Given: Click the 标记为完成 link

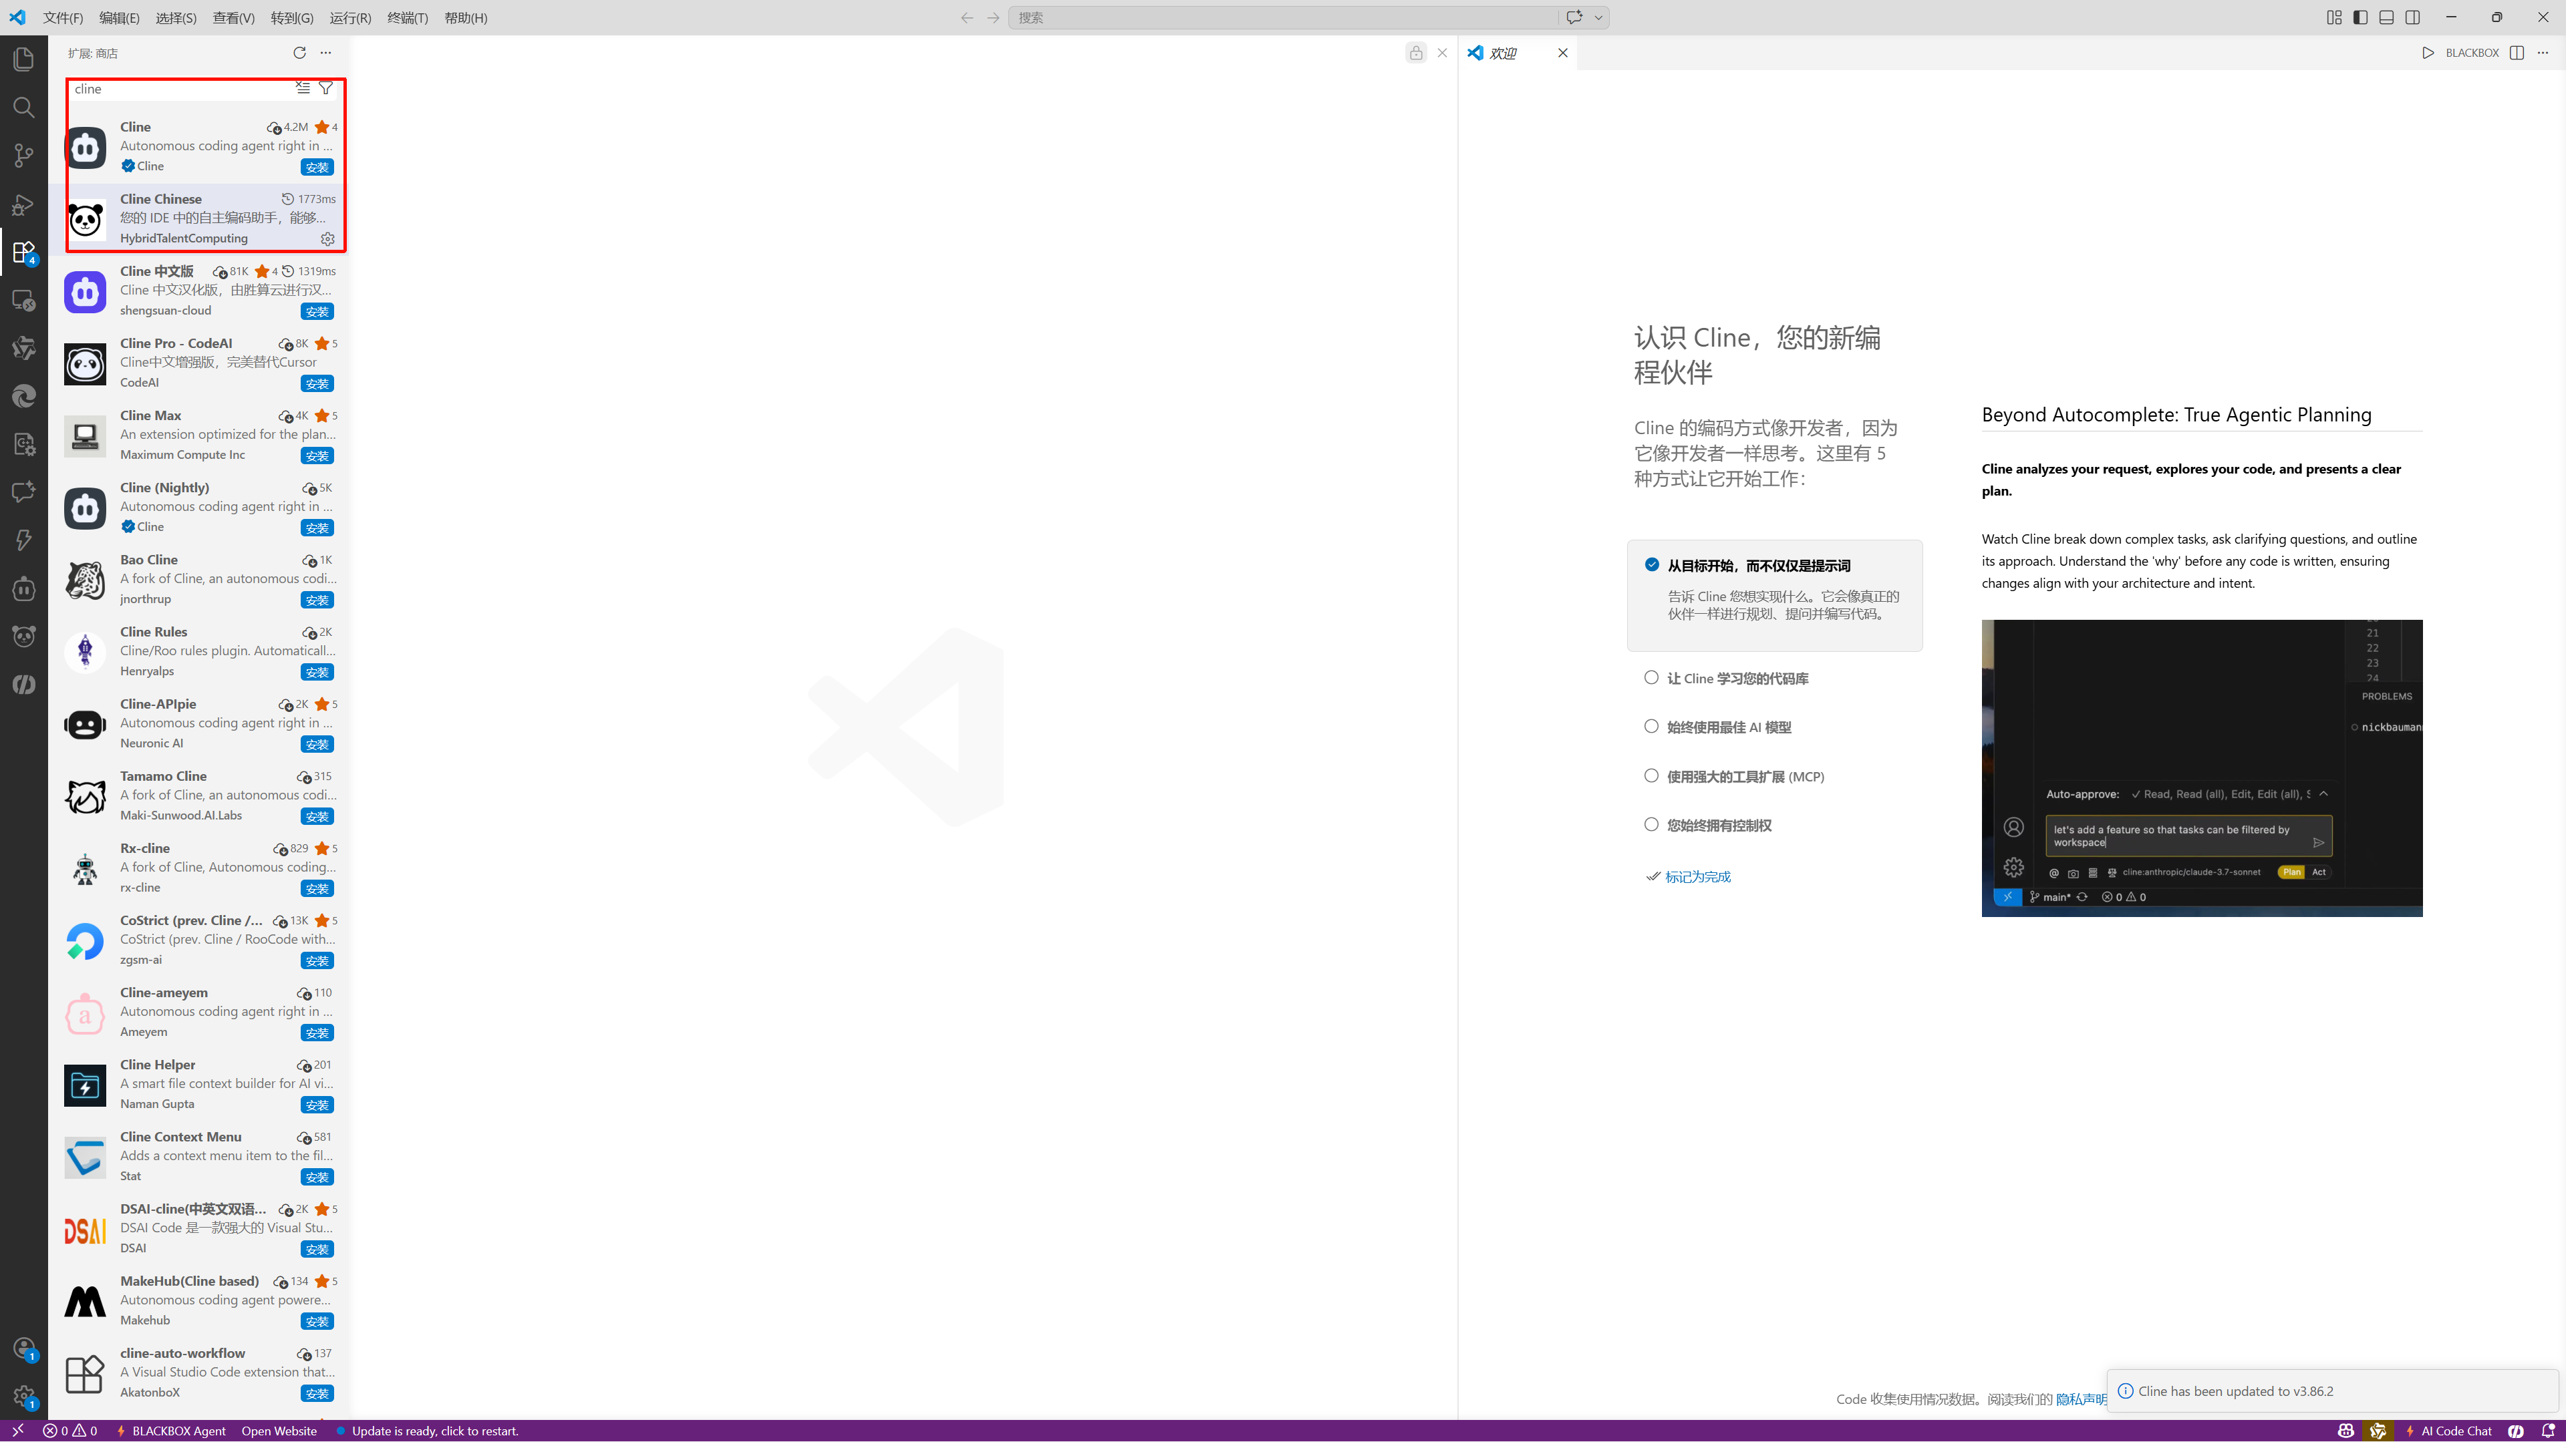Looking at the screenshot, I should tap(1697, 876).
